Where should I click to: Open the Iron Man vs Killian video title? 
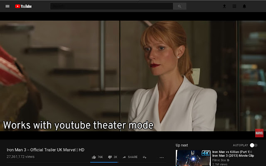pos(233,154)
